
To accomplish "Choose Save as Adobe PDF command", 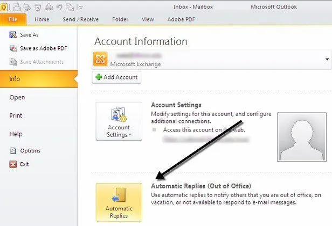I will (44, 48).
